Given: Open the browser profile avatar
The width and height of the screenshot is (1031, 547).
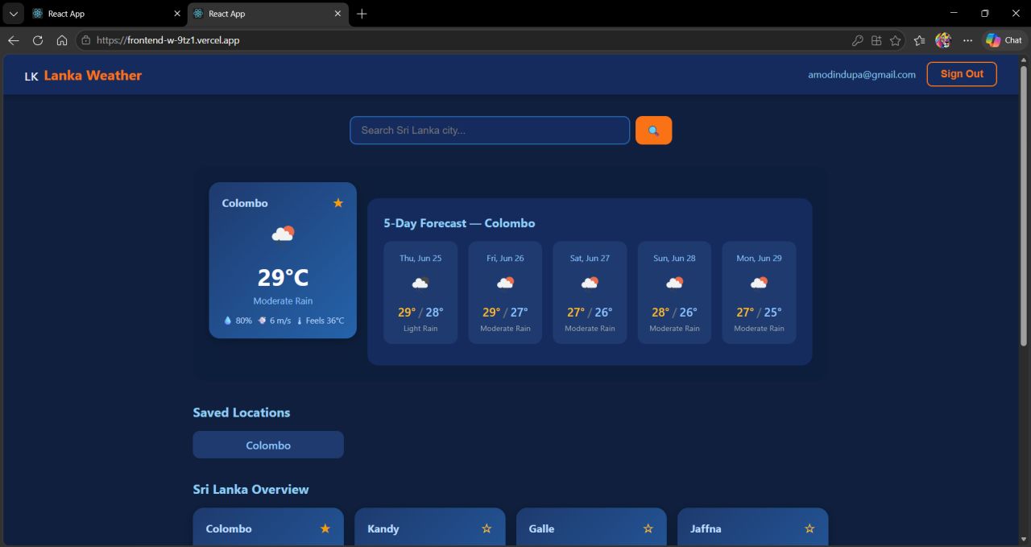Looking at the screenshot, I should [x=943, y=40].
